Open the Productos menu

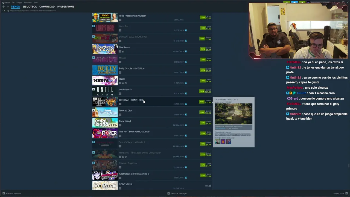click(28, 2)
